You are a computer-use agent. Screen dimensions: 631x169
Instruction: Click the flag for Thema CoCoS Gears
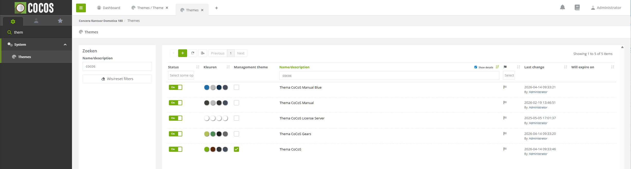point(505,134)
